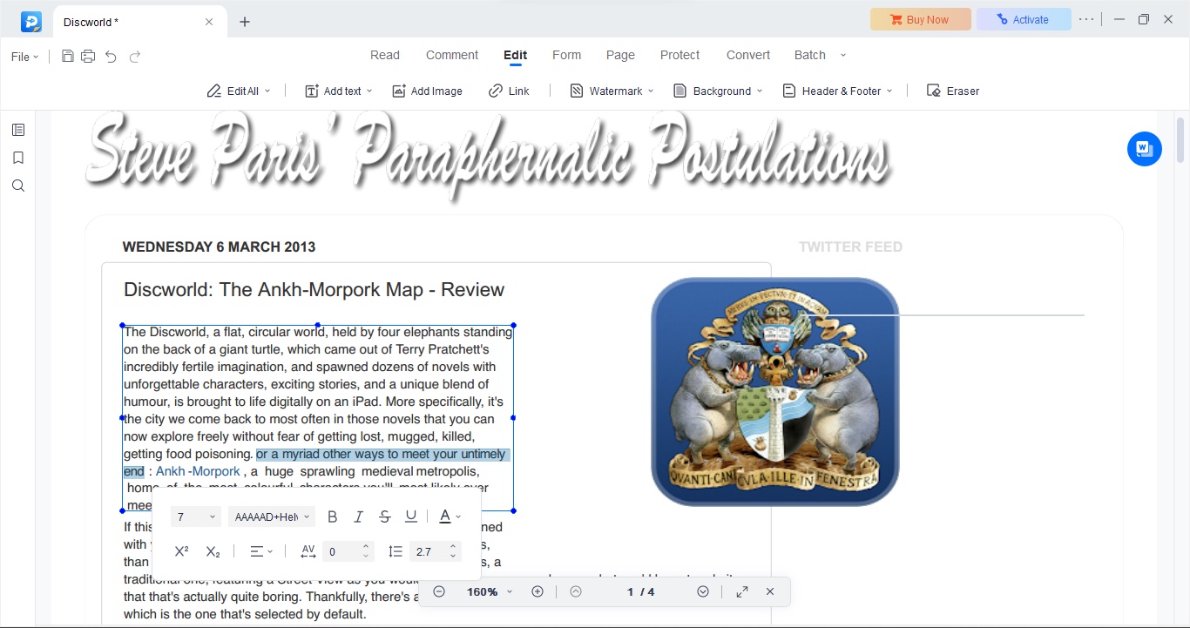
Task: Click the line spacing 2.7 field
Action: (427, 551)
